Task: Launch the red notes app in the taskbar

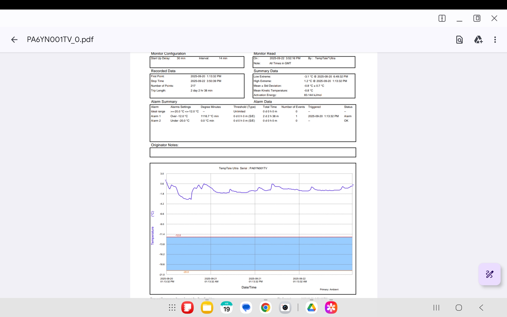Action: (x=187, y=307)
